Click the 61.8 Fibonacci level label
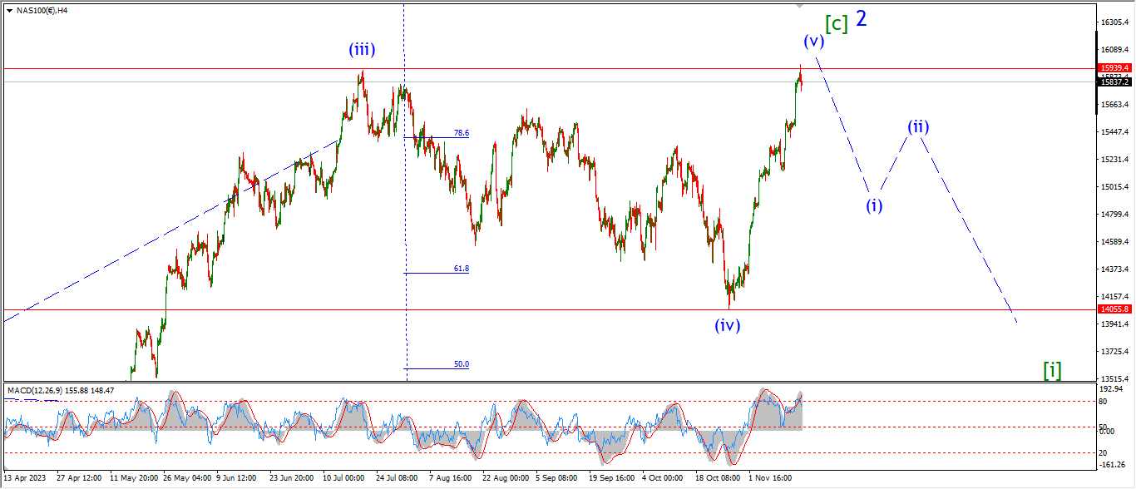 point(461,269)
